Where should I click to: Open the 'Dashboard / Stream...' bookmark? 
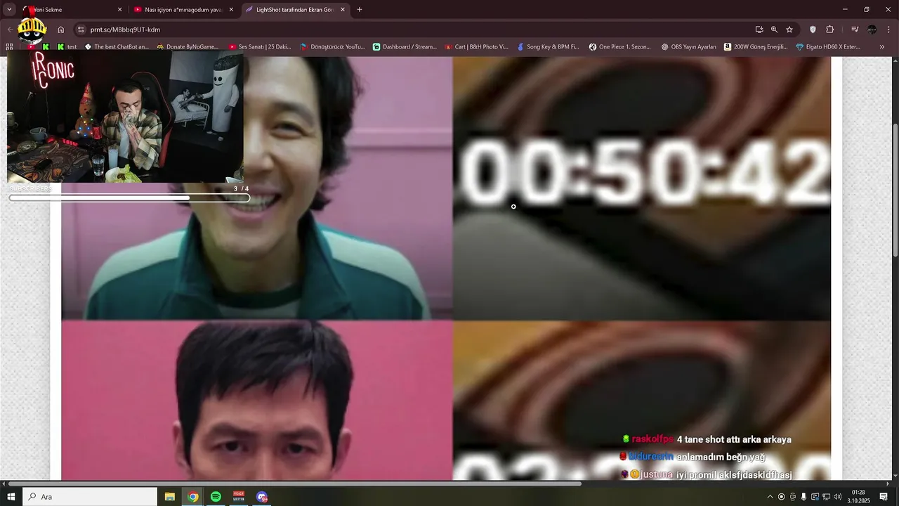[405, 47]
